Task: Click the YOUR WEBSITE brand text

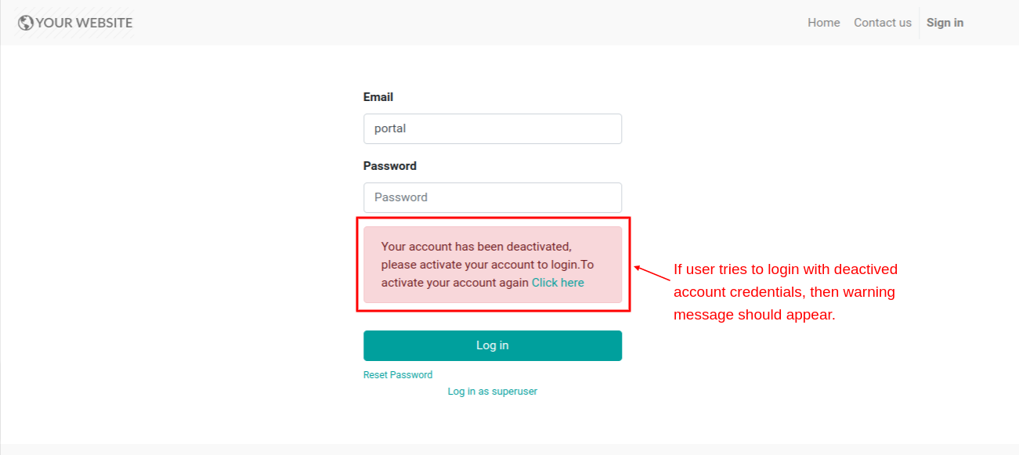Action: (84, 23)
